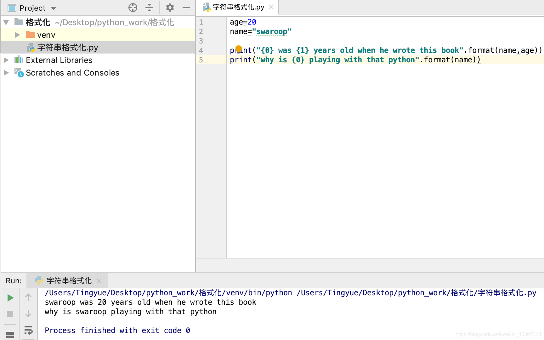
Task: Expand Scratches and Consoles node
Action: coord(6,73)
